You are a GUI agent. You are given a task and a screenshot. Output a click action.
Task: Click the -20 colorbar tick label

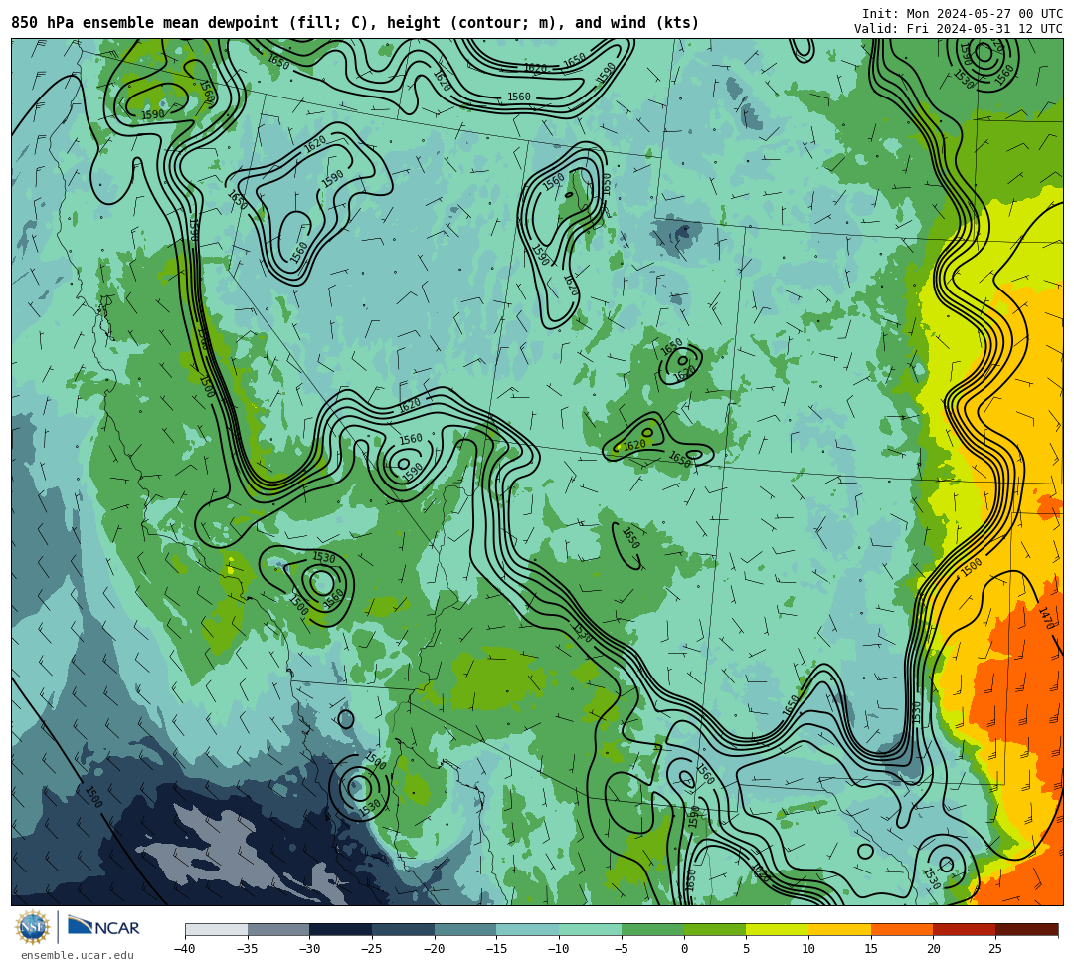tap(435, 949)
